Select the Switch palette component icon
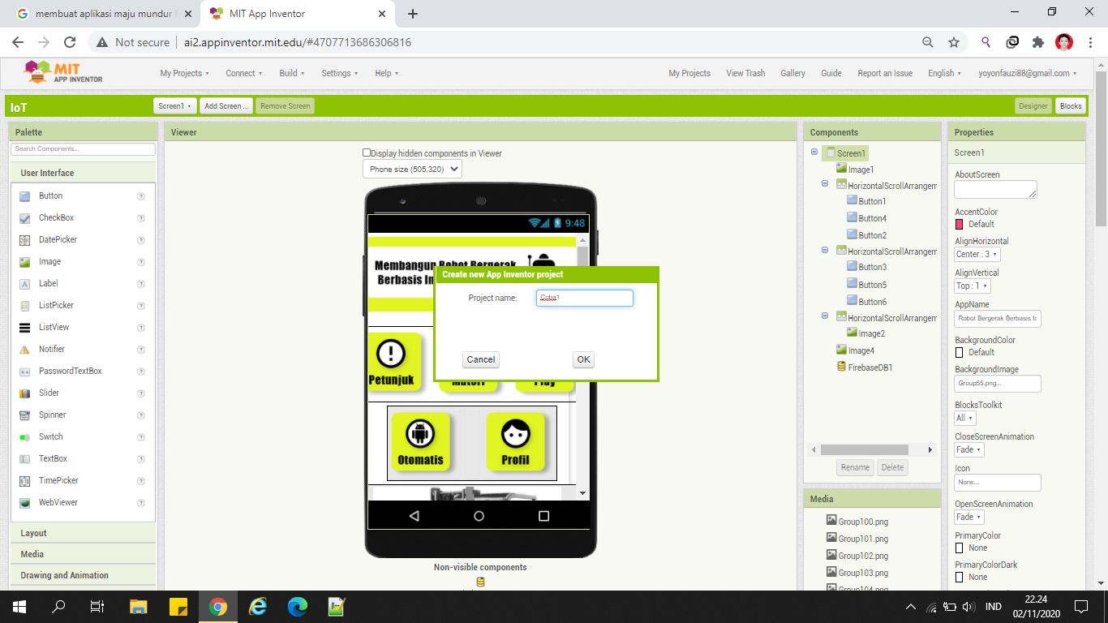Viewport: 1108px width, 623px height. (x=24, y=437)
